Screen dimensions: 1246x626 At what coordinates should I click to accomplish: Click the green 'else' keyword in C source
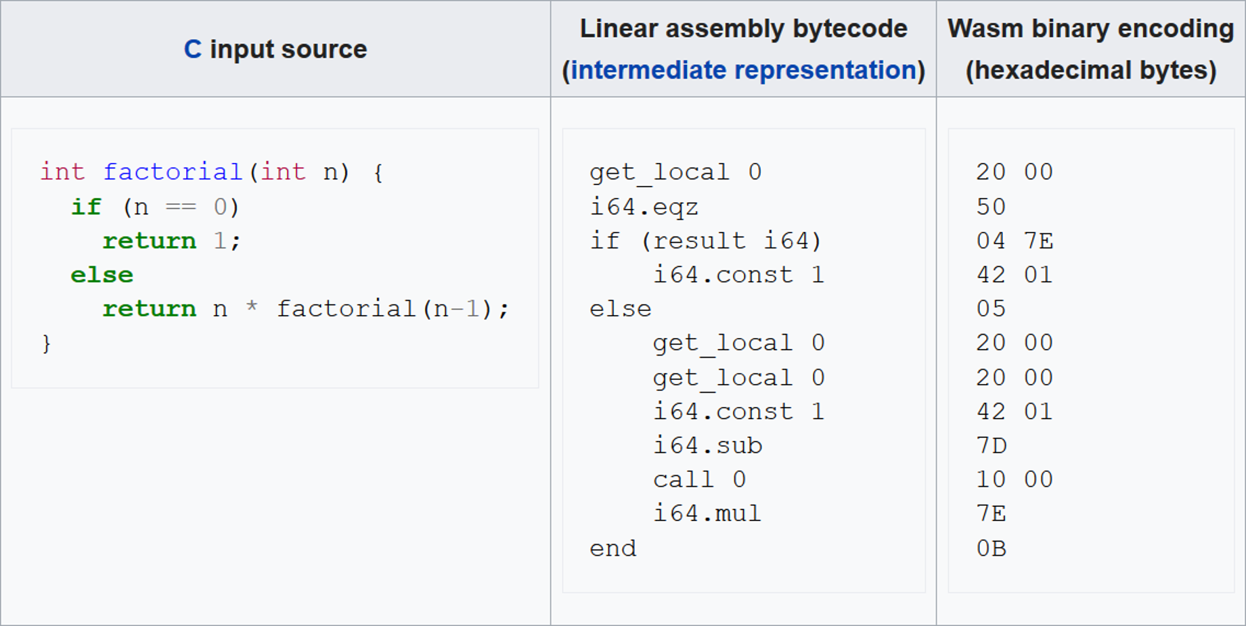[102, 275]
